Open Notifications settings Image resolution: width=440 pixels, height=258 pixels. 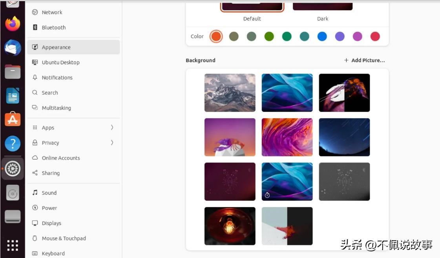pyautogui.click(x=57, y=78)
